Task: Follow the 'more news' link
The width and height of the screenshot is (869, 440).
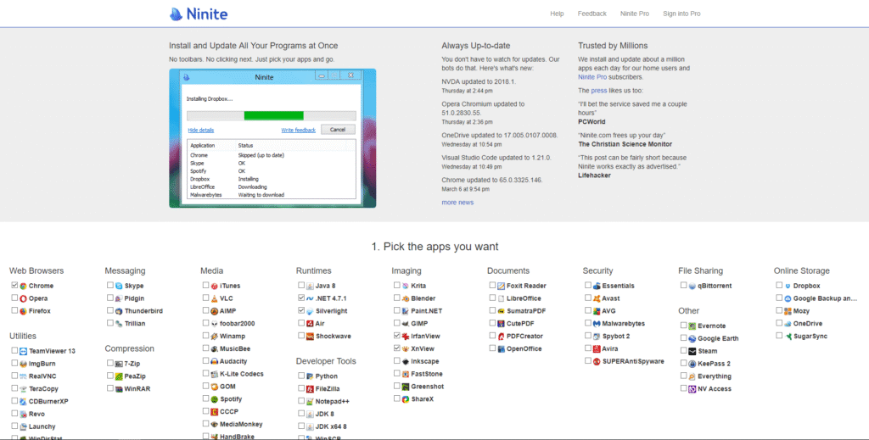Action: (457, 203)
